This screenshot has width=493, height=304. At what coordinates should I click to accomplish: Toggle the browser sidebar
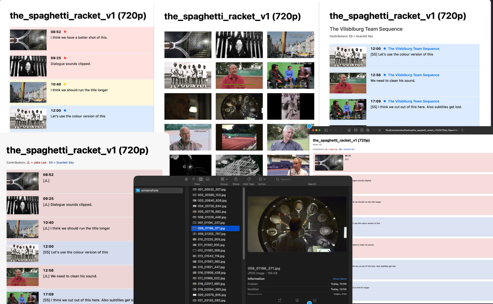[x=326, y=130]
